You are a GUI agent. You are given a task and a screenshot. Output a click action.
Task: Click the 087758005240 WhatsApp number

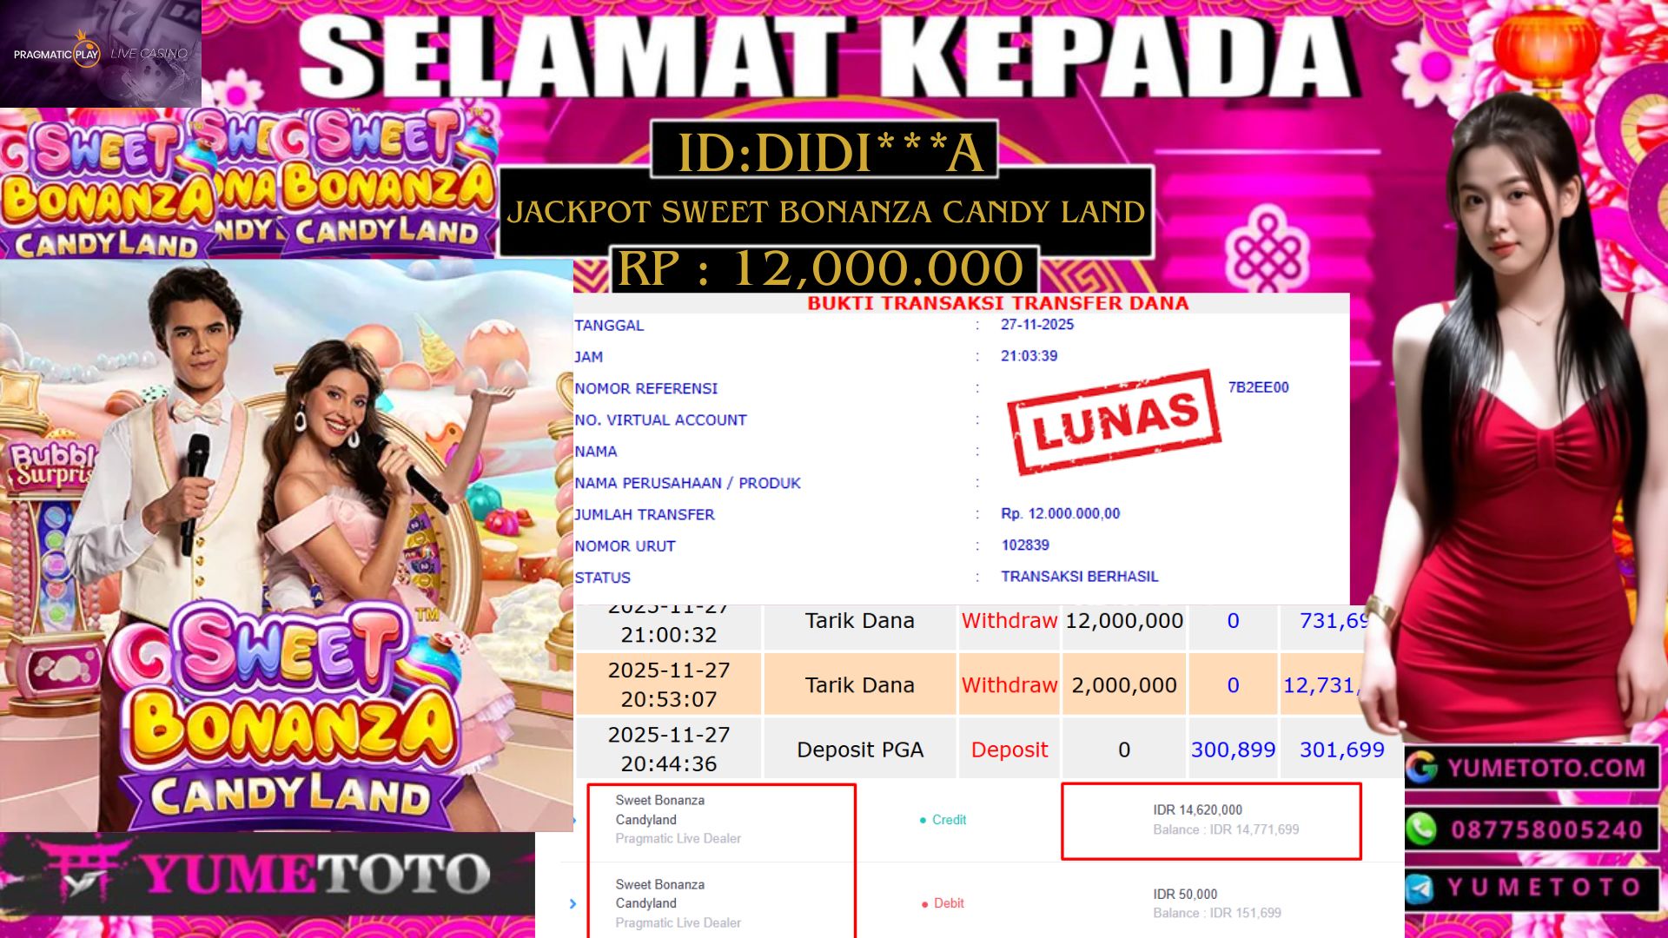coord(1547,829)
